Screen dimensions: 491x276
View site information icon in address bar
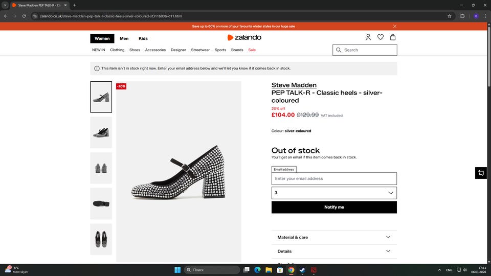[x=35, y=16]
